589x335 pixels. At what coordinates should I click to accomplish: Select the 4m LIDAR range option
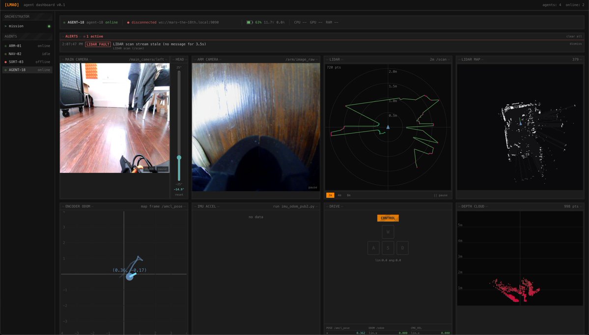click(339, 195)
